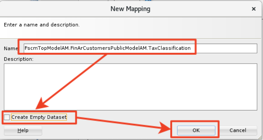Click the "Create Empty Dataset" label text
This screenshot has height=140, width=263.
39,117
